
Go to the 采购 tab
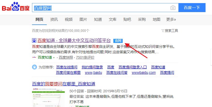tap(142, 20)
